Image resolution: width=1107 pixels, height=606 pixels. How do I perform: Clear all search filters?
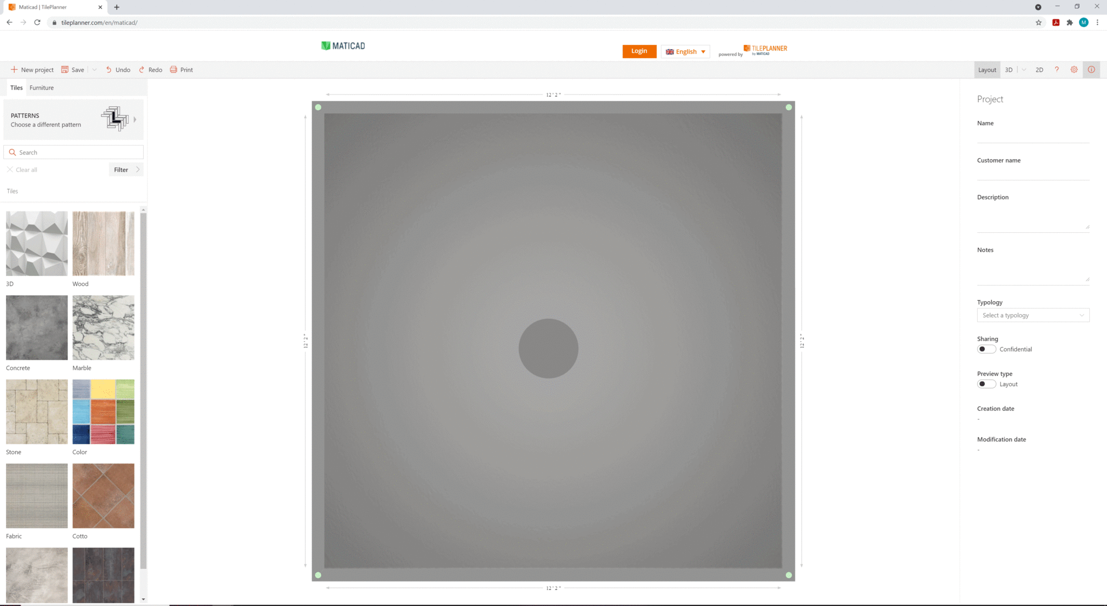tap(22, 170)
